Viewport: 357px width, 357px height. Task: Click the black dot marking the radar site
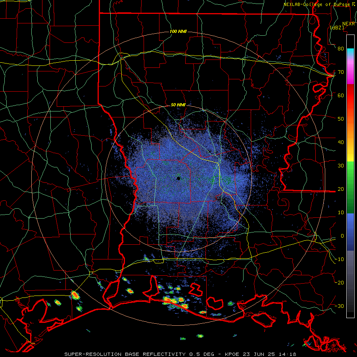tap(178, 178)
